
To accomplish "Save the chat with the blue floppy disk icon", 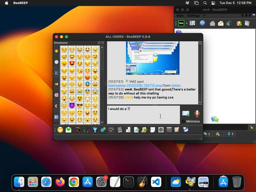I will pos(185,130).
